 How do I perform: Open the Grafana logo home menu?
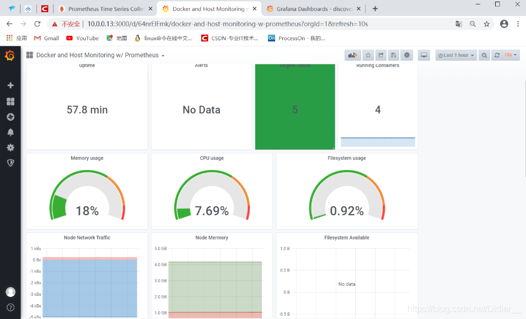coord(10,55)
